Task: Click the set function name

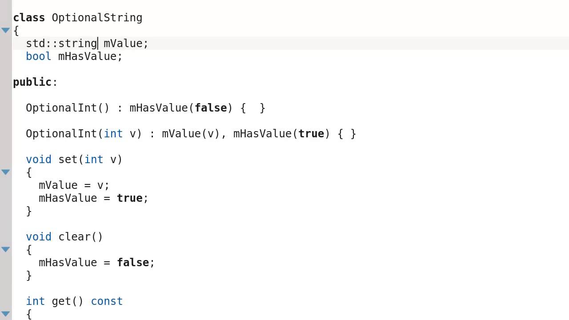Action: coord(68,160)
